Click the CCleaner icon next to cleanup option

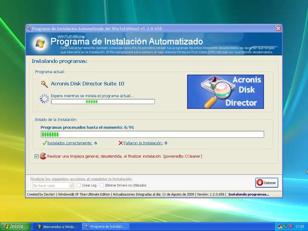pos(43,156)
